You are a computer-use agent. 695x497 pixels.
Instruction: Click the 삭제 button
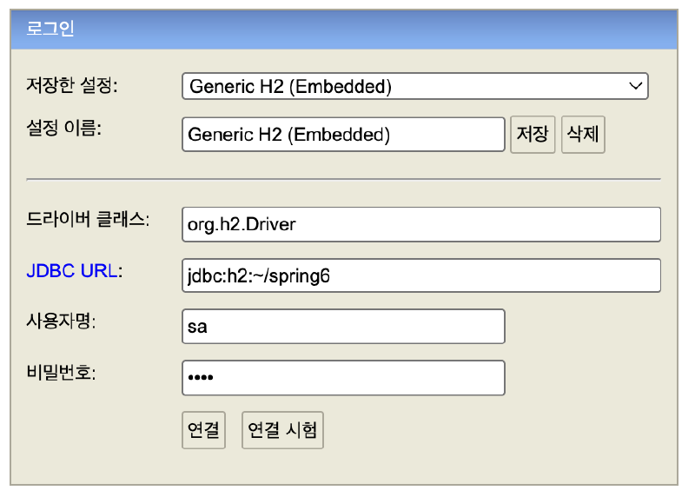click(583, 135)
